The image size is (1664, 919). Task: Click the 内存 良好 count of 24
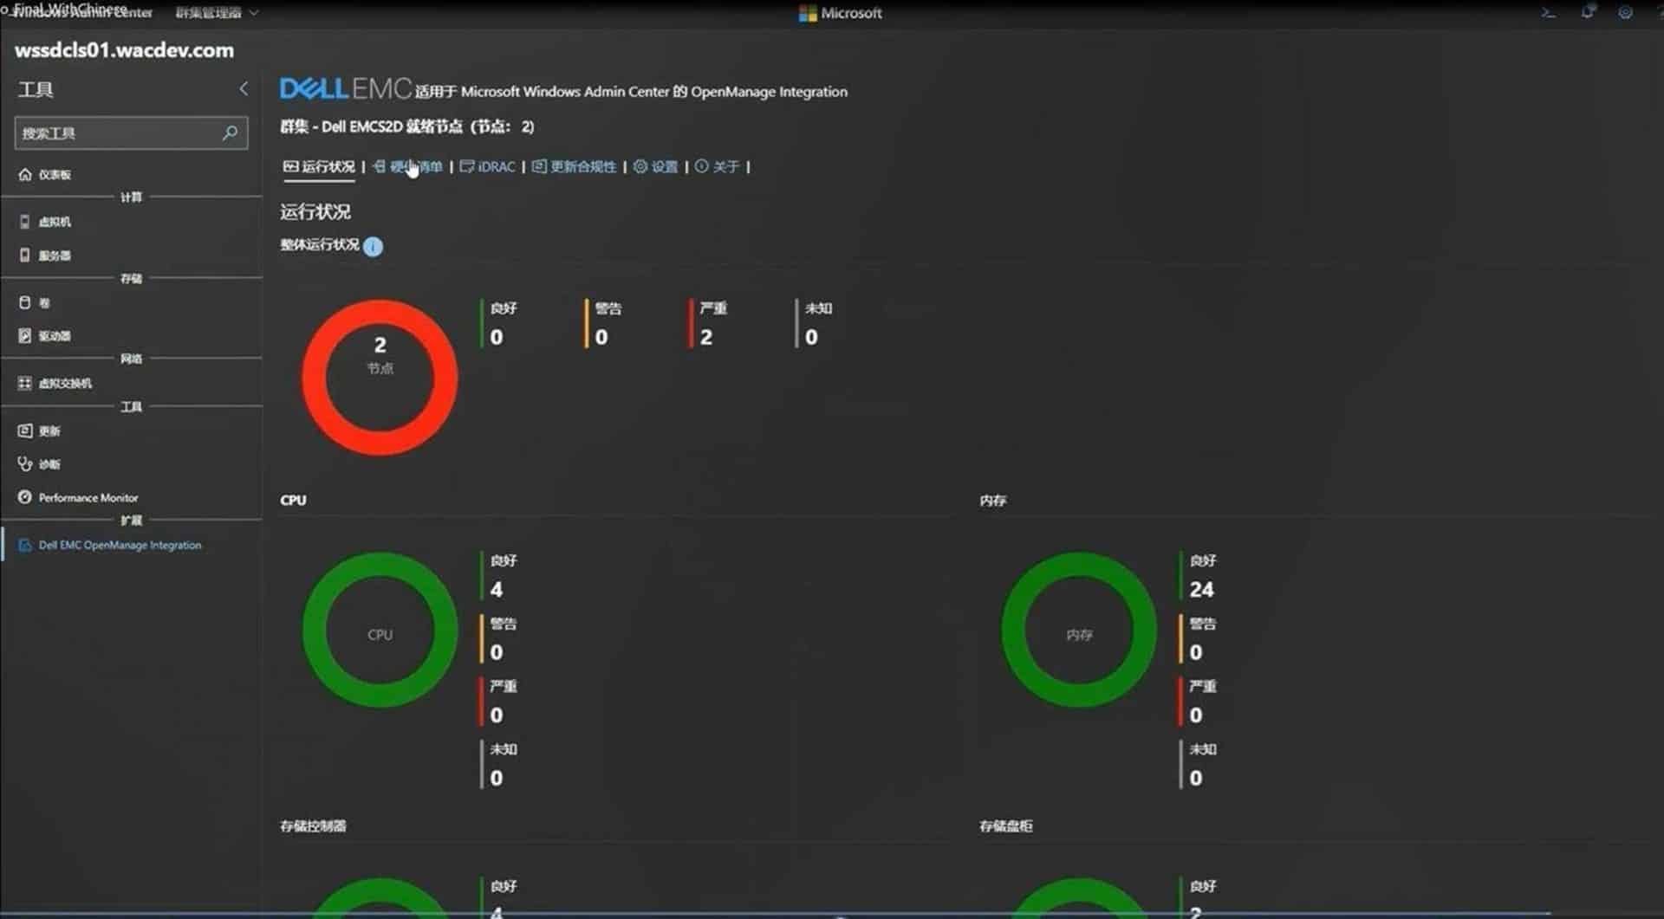pos(1201,590)
